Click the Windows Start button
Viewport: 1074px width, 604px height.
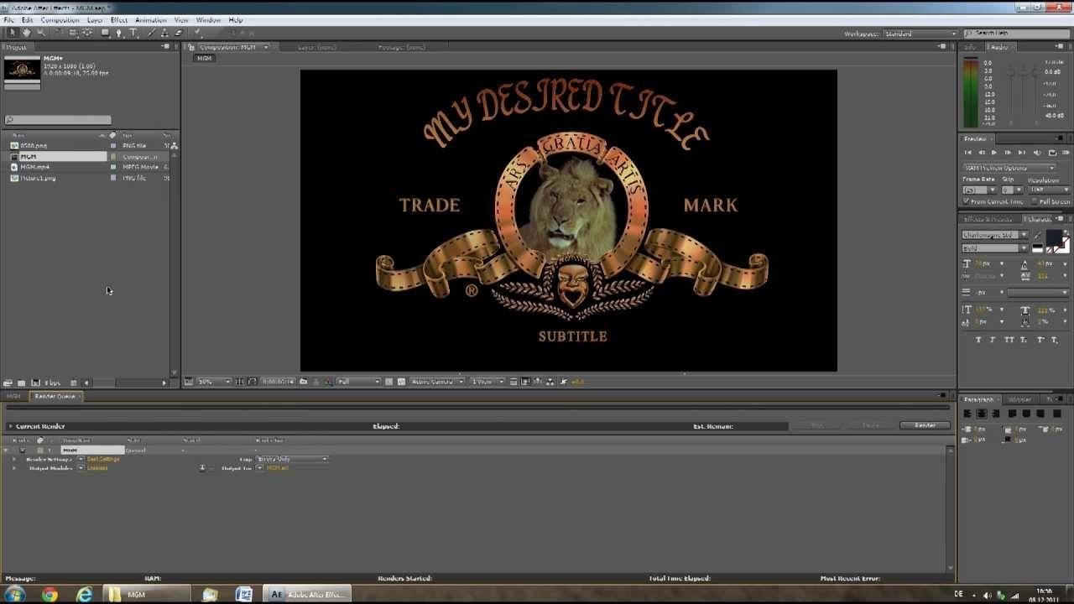14,594
